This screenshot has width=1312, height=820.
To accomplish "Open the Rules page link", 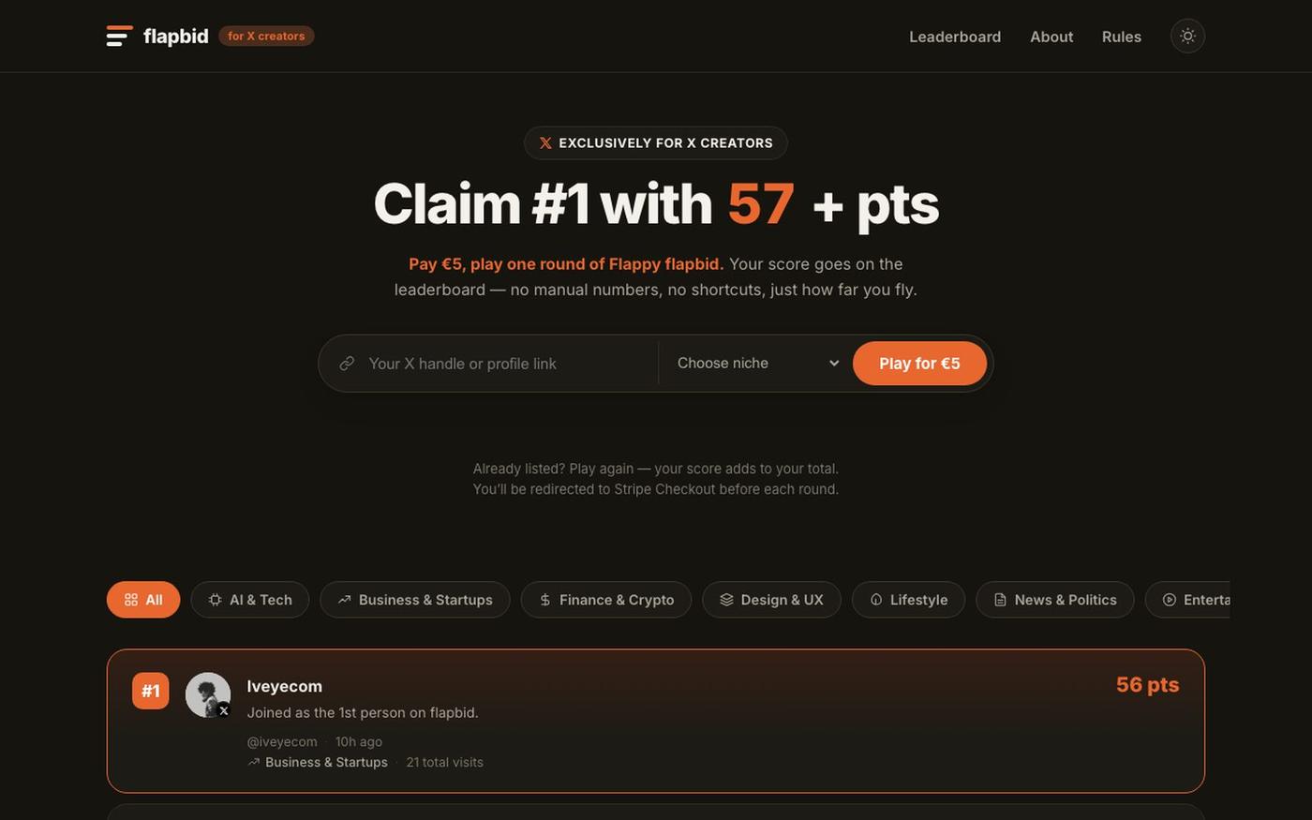I will coord(1122,37).
